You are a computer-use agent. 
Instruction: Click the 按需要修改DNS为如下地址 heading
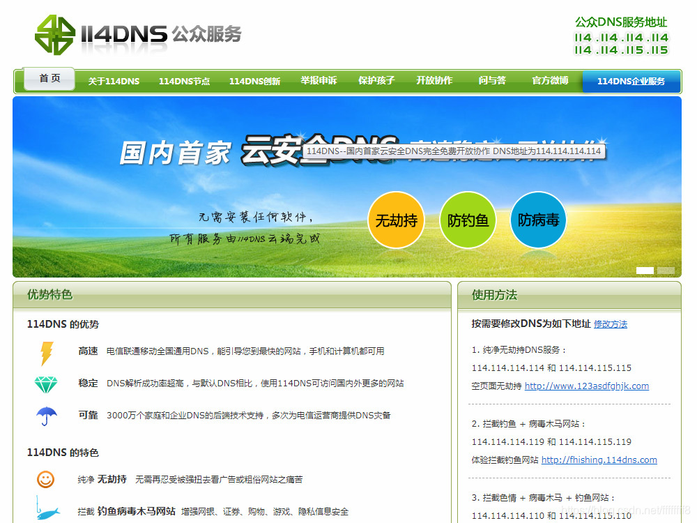(x=530, y=324)
